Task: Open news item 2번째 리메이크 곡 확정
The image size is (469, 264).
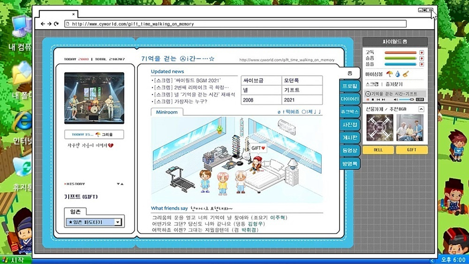Action: [191, 87]
